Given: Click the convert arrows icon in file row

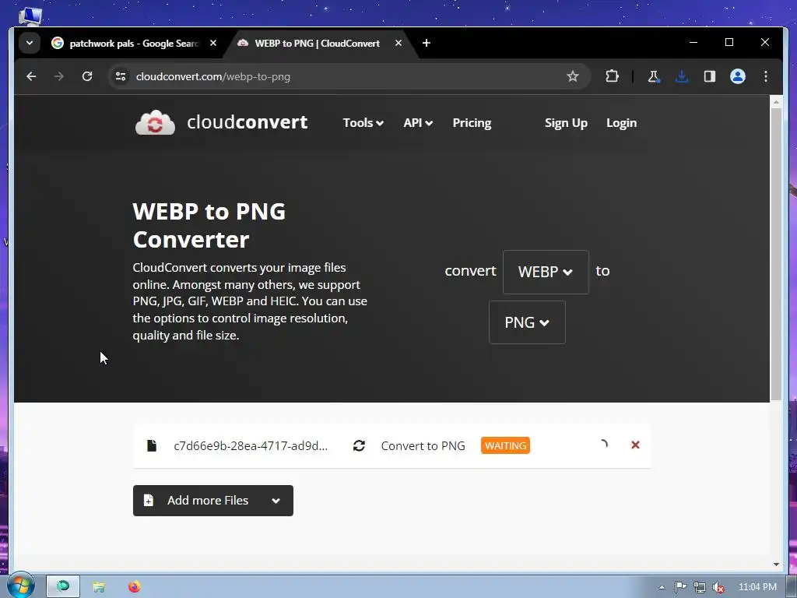Looking at the screenshot, I should coord(359,445).
